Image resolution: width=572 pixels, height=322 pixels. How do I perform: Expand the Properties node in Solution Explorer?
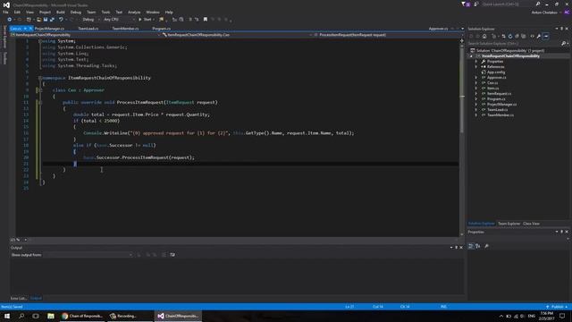click(476, 62)
